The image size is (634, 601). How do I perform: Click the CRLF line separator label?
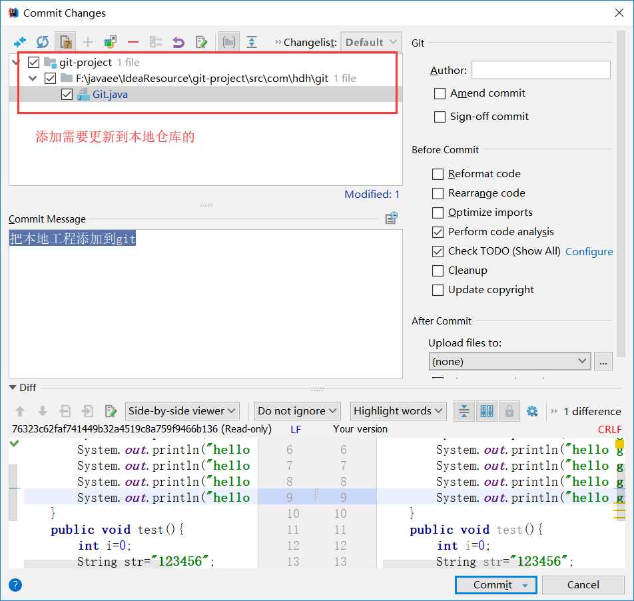coord(610,430)
